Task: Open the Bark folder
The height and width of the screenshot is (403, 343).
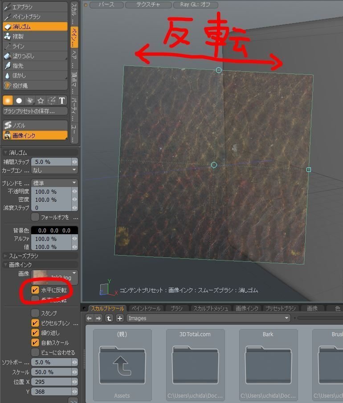Action: (x=268, y=365)
